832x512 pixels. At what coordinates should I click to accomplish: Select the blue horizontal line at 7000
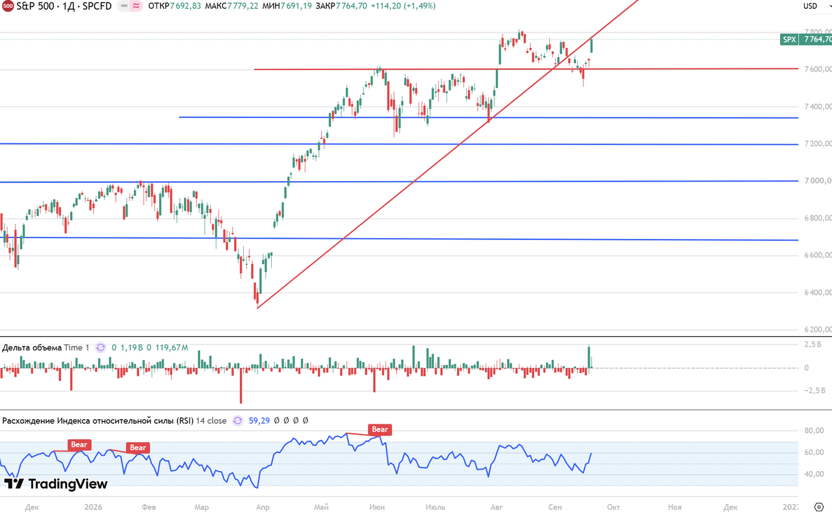pyautogui.click(x=390, y=181)
